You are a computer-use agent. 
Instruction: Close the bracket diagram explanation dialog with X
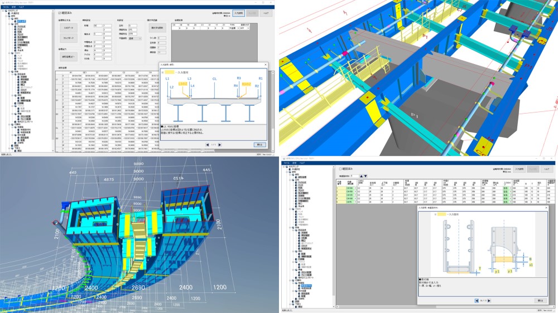tap(547, 208)
